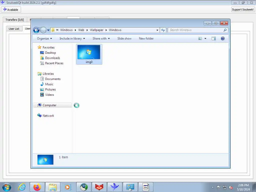Start the Slide show
Image resolution: width=256 pixels, height=192 pixels.
click(124, 38)
